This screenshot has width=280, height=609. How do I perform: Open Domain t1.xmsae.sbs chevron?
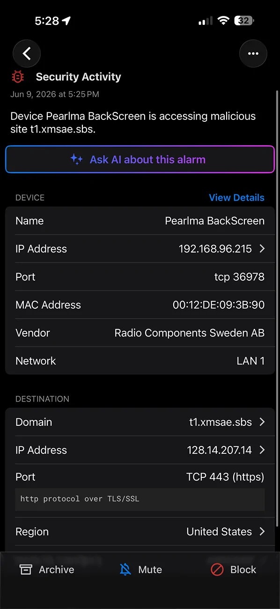(262, 422)
